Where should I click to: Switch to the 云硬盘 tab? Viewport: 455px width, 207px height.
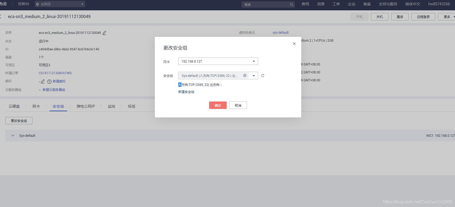click(14, 106)
